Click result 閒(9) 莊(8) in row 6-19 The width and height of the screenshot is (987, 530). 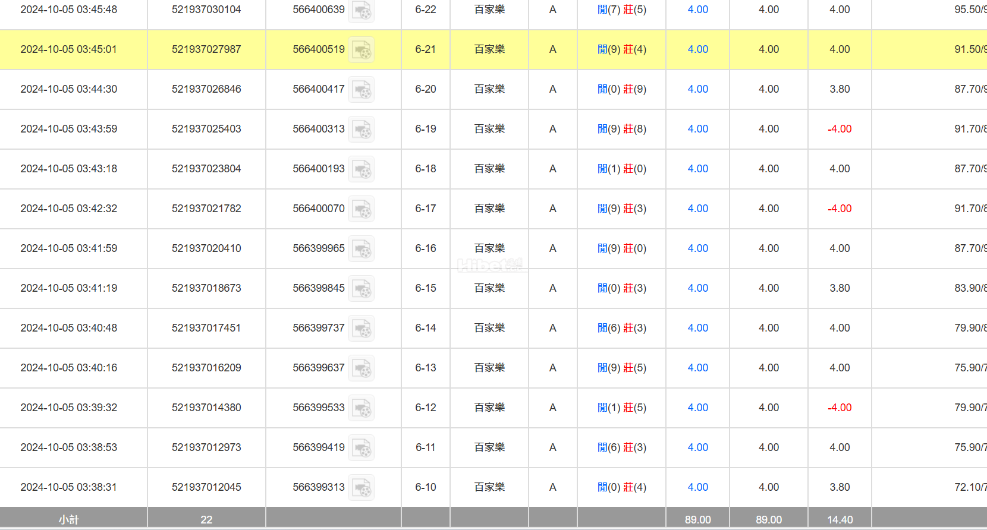tap(622, 129)
